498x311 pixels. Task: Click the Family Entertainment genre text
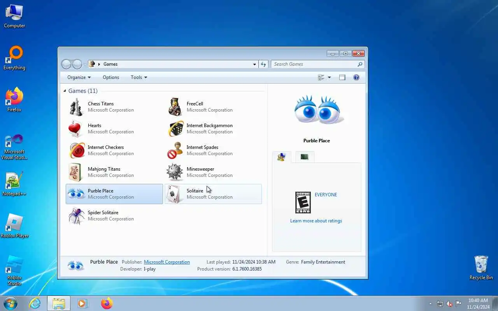pyautogui.click(x=323, y=262)
